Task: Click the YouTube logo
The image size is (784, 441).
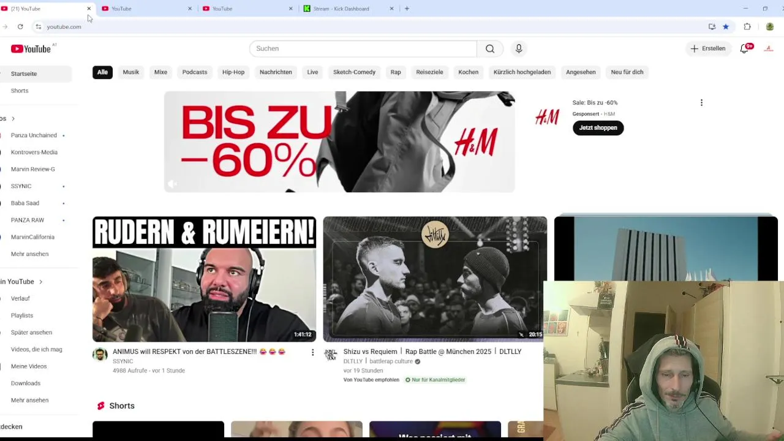Action: tap(31, 48)
